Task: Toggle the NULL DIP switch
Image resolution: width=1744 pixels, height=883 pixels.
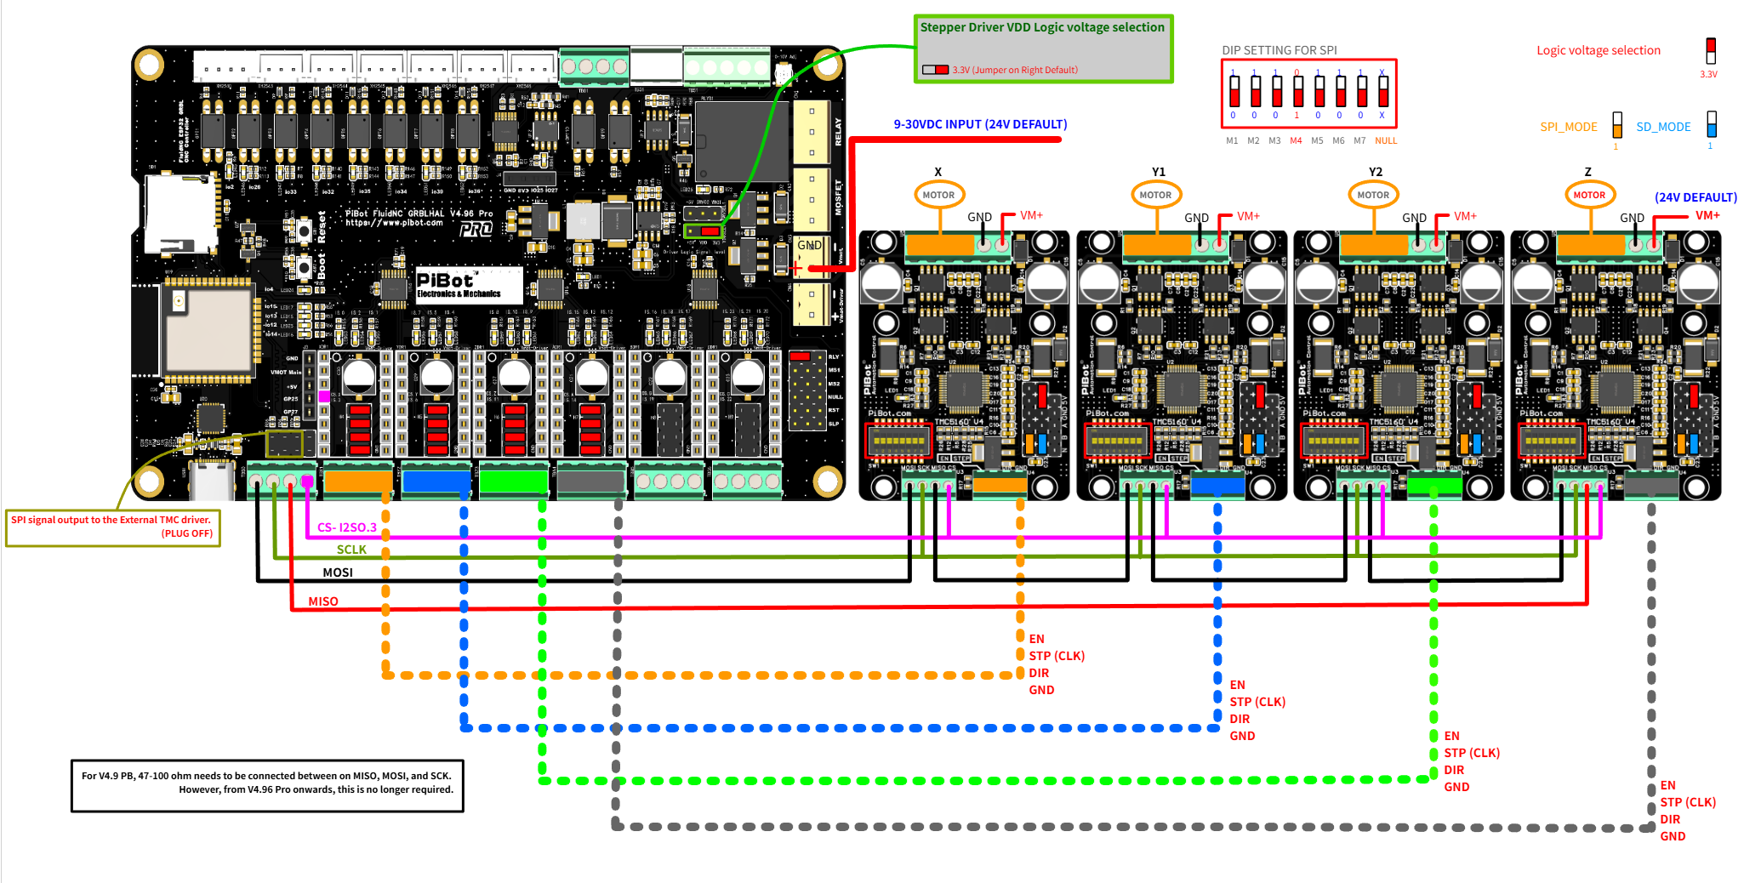Action: 1382,91
